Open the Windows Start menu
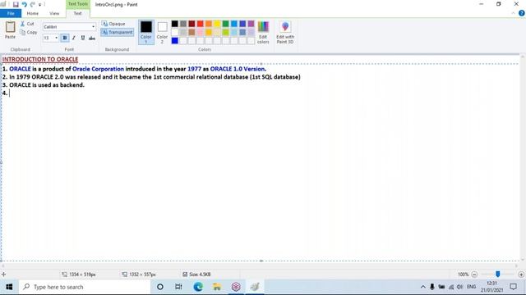 point(9,287)
